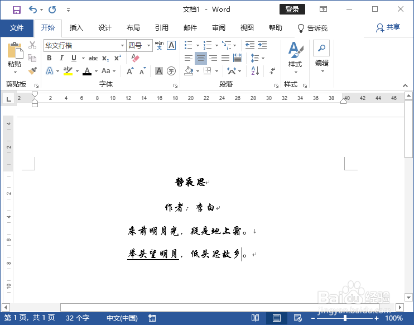
Task: Toggle subscript formatting
Action: 105,58
